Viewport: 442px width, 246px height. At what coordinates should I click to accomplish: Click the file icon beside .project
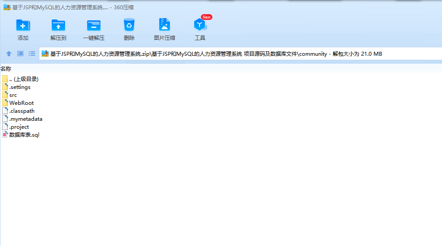point(5,127)
